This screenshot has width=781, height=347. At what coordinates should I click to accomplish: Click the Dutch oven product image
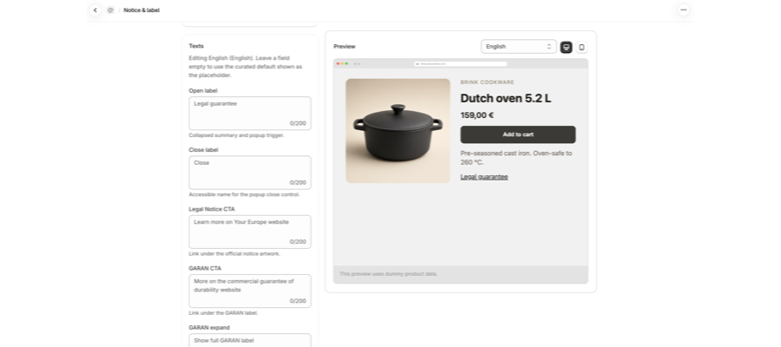[398, 131]
